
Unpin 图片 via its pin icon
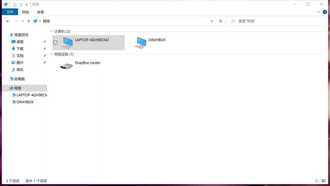[x=45, y=63]
